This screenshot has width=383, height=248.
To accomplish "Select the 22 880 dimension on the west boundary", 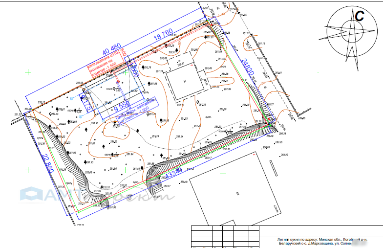I will 48,165.
